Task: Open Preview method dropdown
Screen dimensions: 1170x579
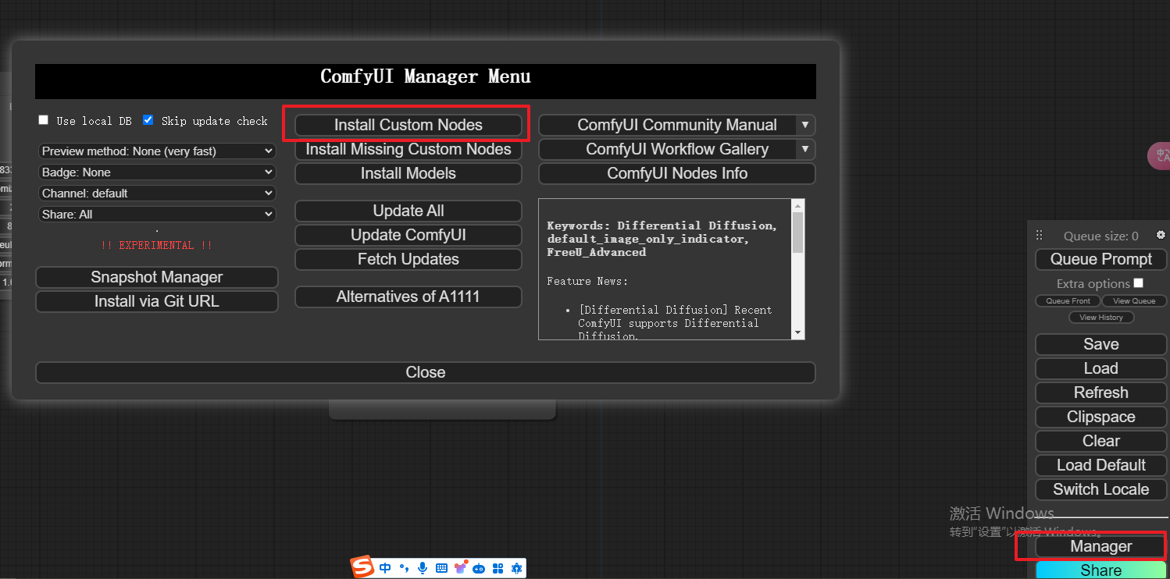Action: pos(157,151)
